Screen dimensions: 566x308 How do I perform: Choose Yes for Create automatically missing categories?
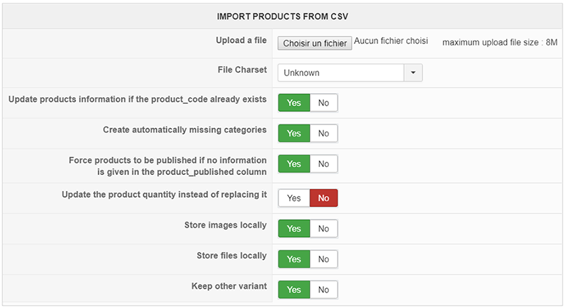coord(294,134)
